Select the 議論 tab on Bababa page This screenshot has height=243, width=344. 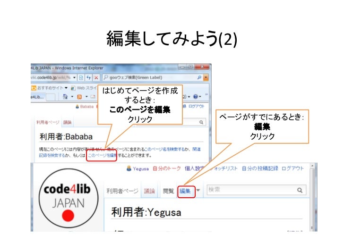pyautogui.click(x=68, y=122)
